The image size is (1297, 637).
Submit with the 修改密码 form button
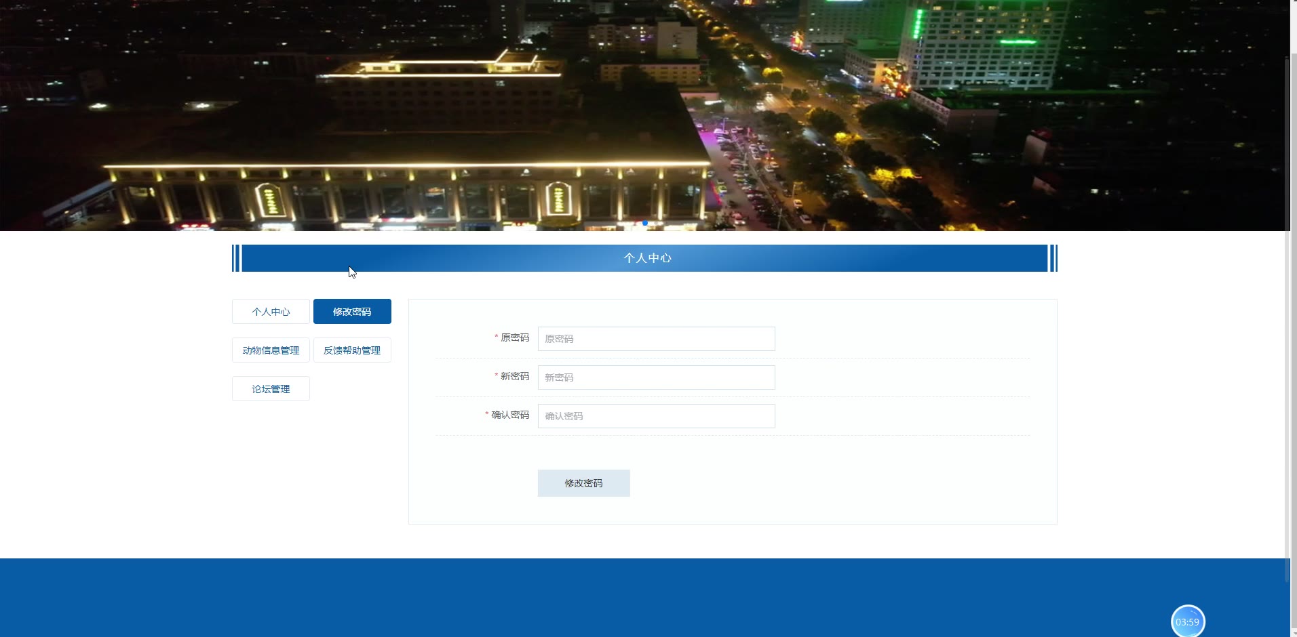click(x=583, y=483)
